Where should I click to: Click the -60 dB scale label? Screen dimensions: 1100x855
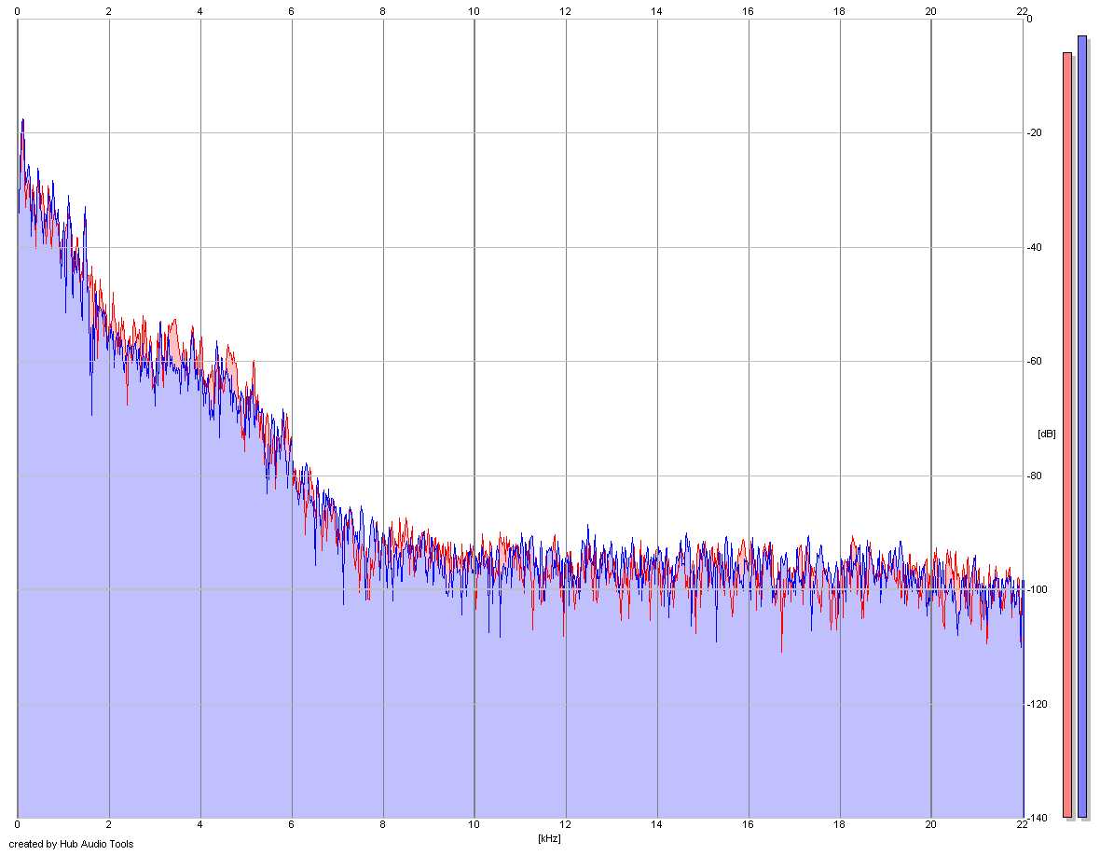click(1035, 362)
